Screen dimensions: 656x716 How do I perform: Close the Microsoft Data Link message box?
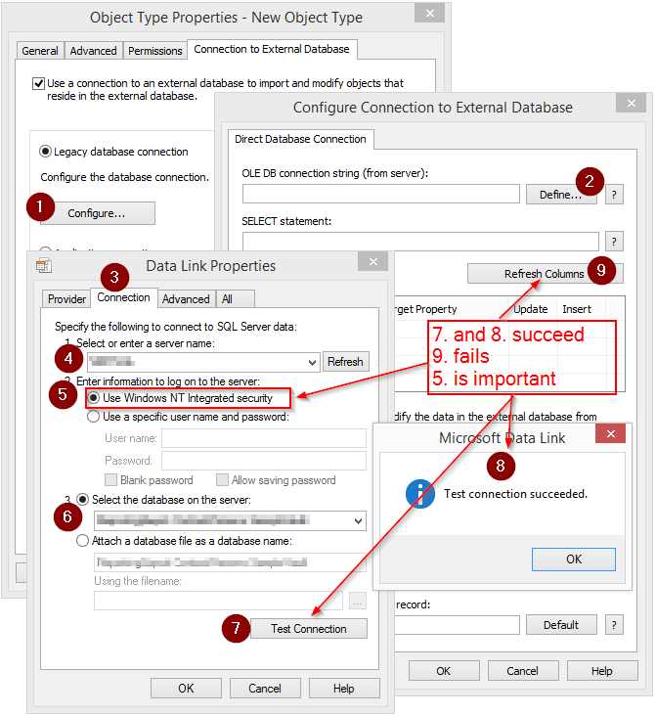[x=610, y=433]
